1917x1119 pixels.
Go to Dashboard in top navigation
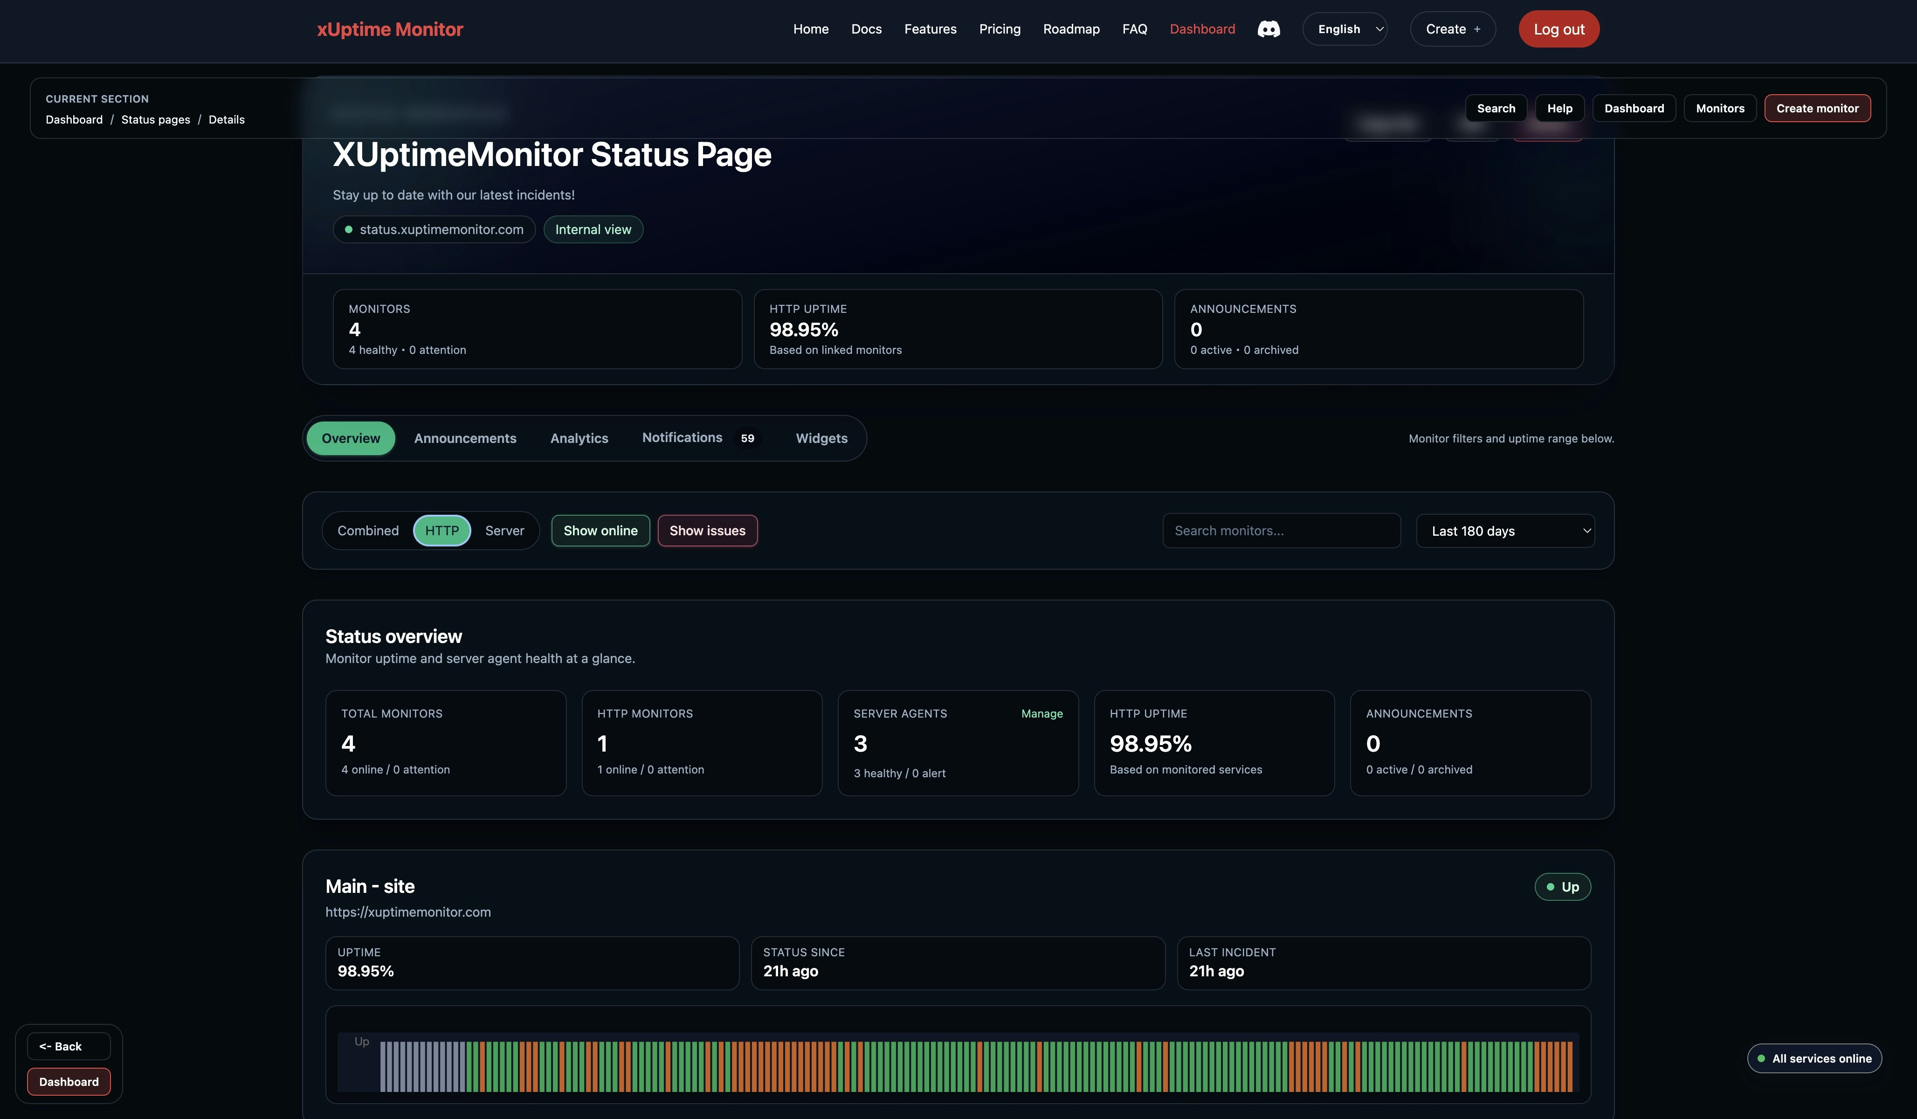click(1202, 29)
